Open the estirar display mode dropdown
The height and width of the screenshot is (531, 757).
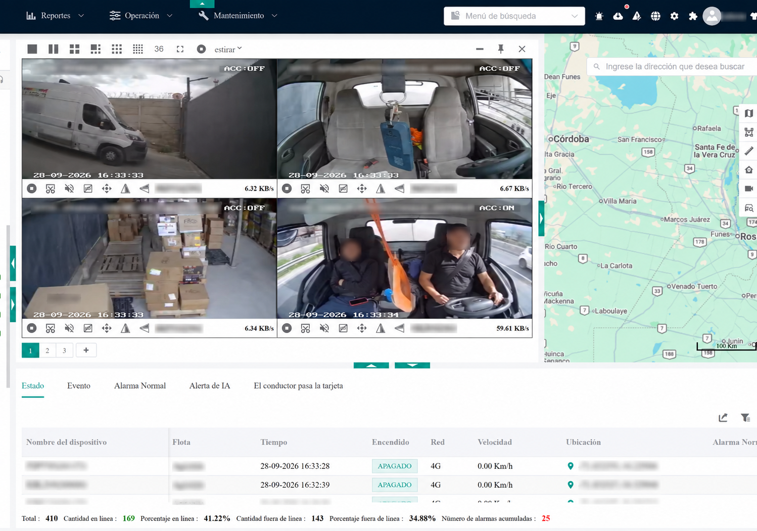point(228,49)
